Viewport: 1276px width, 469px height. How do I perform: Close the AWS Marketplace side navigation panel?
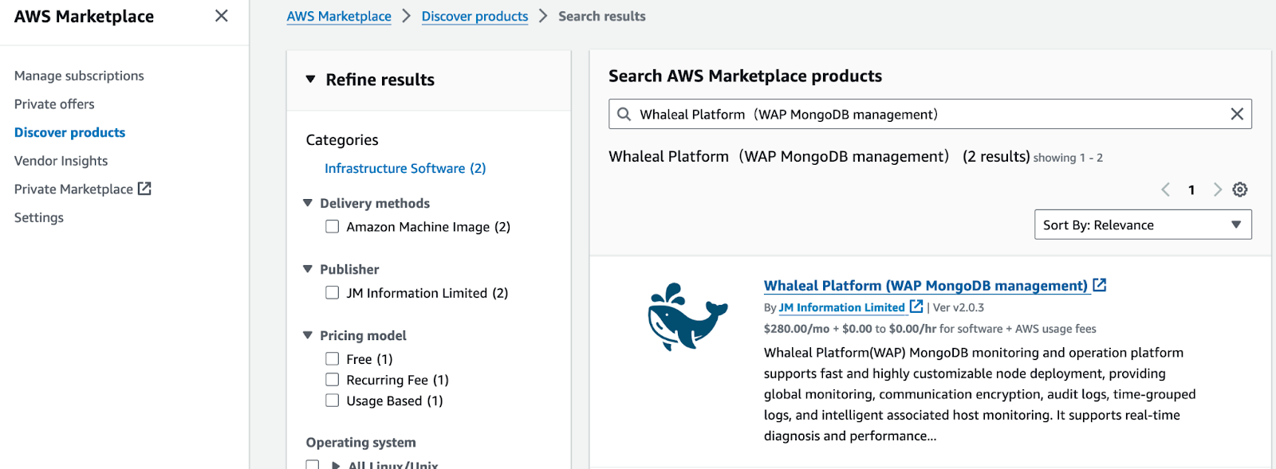pos(222,16)
